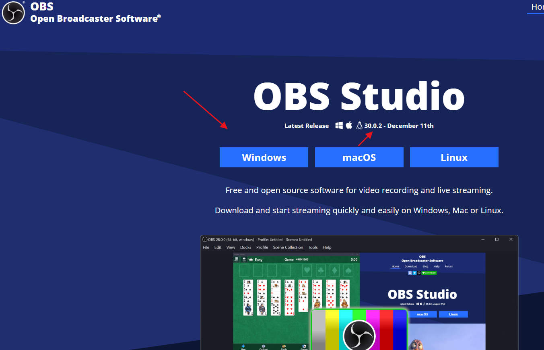Open the Scene Collection menu in OBS preview
544x350 pixels.
288,247
